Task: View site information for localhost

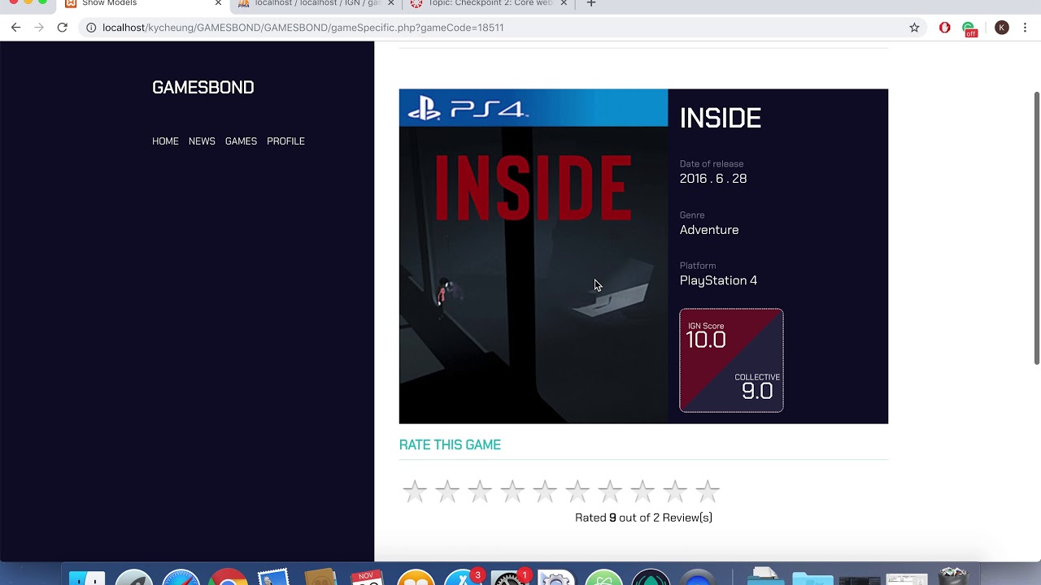Action: (x=91, y=28)
